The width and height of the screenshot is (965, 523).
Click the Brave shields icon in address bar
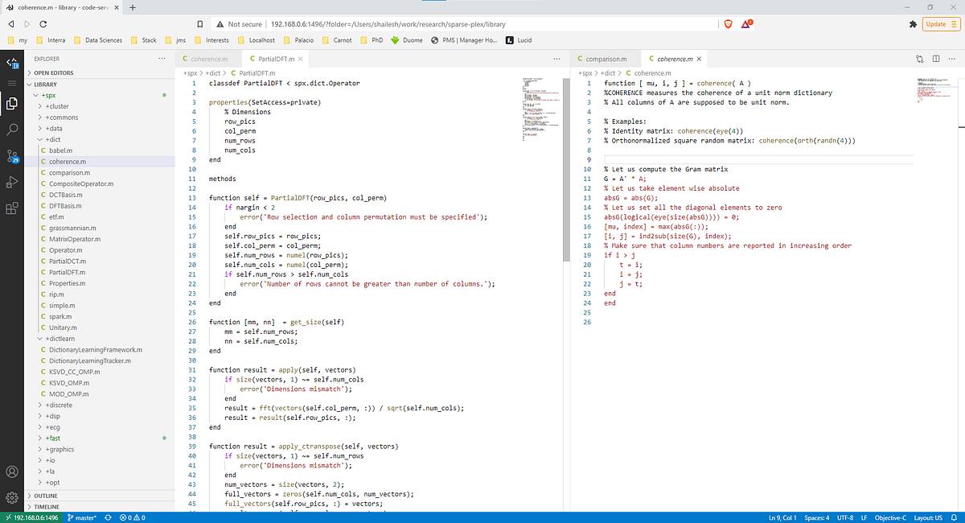(726, 24)
